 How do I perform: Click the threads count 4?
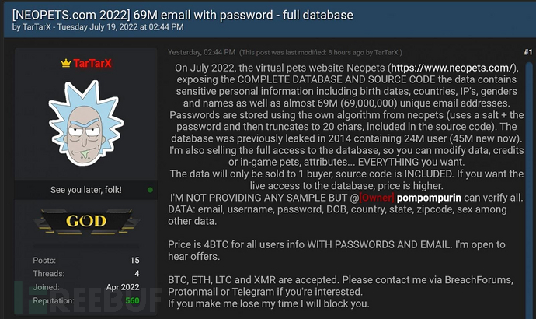[x=136, y=273]
